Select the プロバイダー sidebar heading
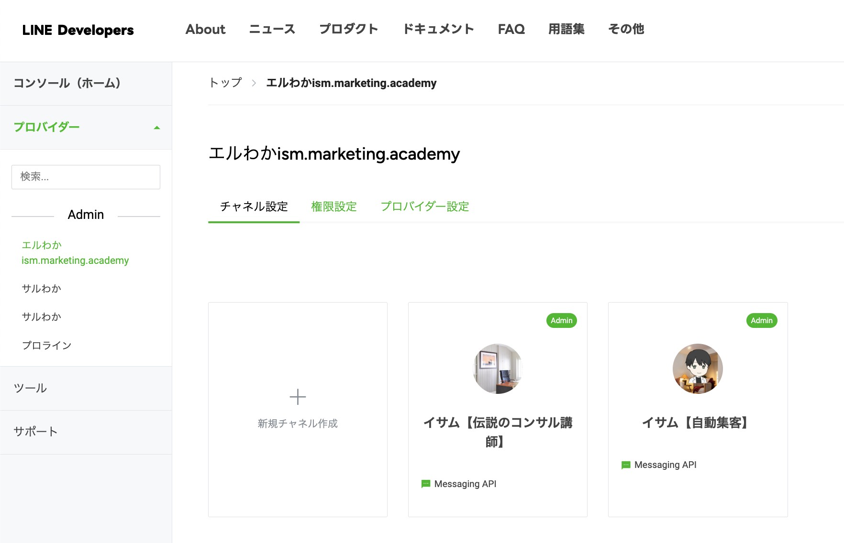 click(46, 127)
